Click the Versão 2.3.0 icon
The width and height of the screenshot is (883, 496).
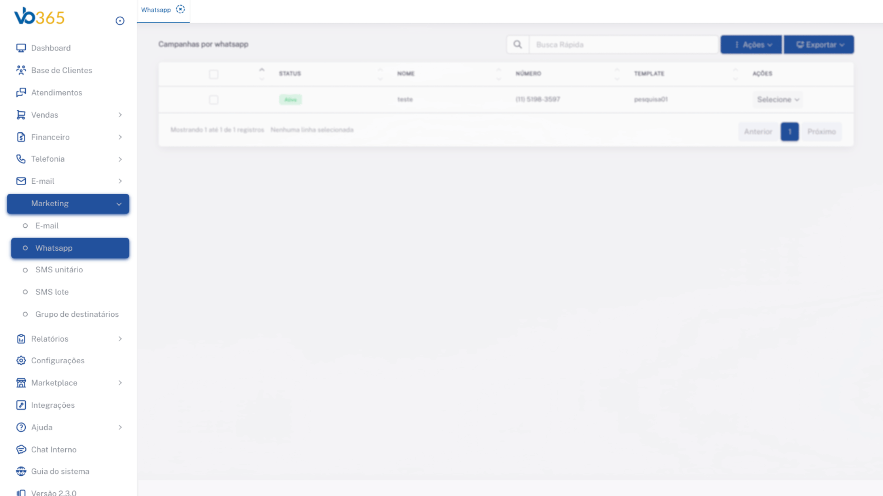(21, 492)
